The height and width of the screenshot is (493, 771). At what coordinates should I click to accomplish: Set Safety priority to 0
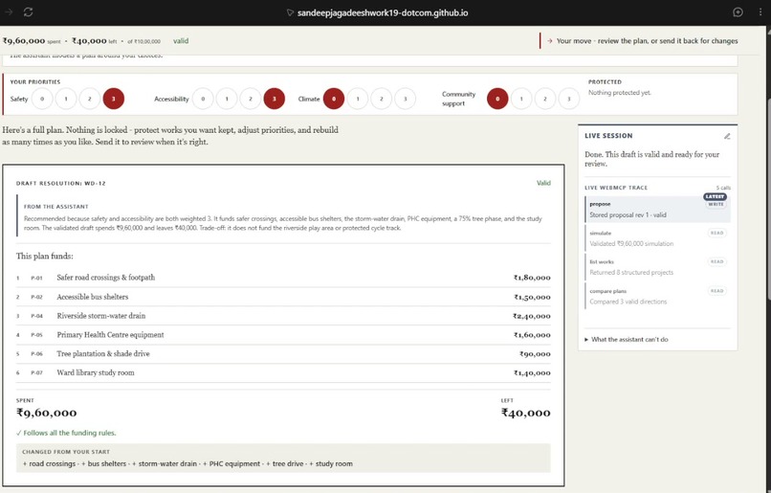[x=42, y=99]
